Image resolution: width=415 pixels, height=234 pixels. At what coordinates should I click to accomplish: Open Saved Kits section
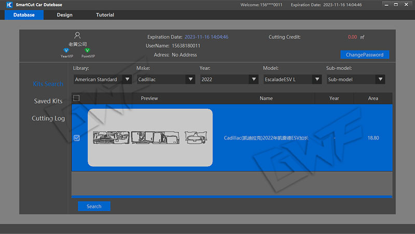48,101
